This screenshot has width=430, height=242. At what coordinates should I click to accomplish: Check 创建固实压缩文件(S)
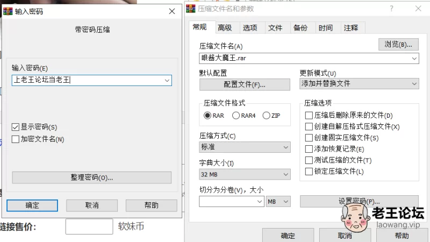pyautogui.click(x=309, y=138)
